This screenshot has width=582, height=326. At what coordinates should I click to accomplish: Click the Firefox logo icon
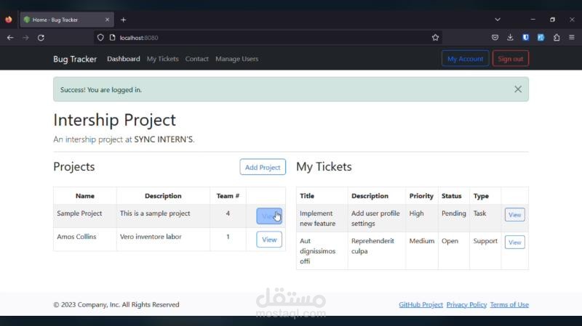point(9,20)
